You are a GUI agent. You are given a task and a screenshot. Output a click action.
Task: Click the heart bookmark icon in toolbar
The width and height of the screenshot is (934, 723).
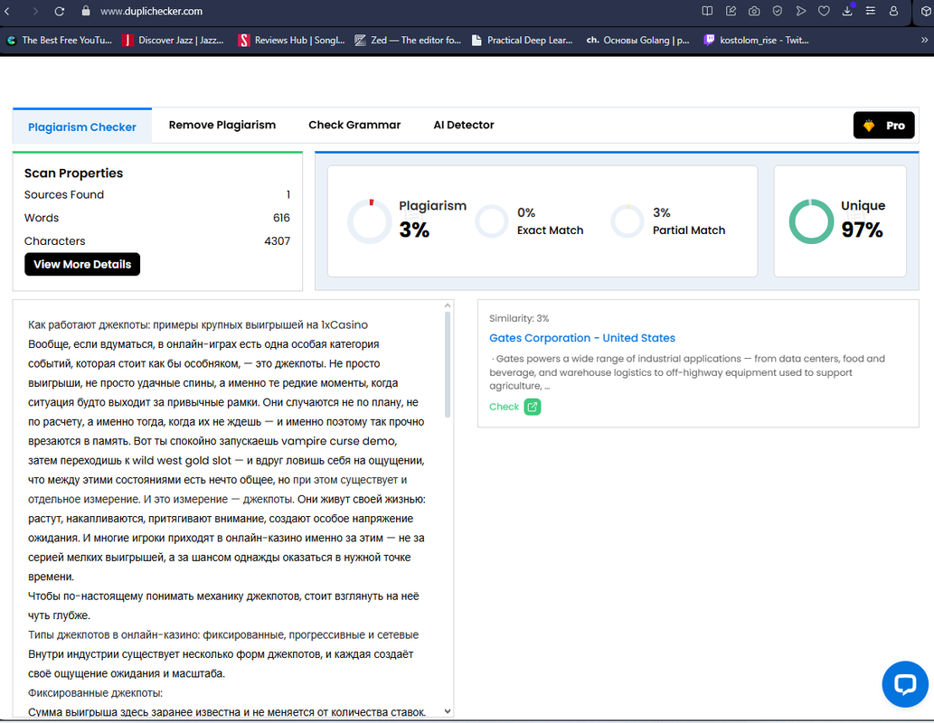coord(824,11)
